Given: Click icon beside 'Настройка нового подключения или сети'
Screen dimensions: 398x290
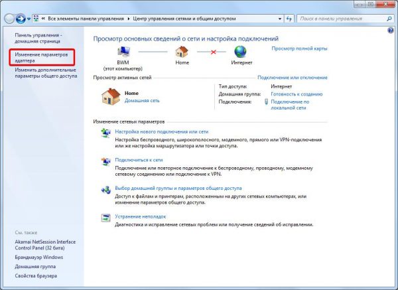Looking at the screenshot, I should click(x=106, y=133).
